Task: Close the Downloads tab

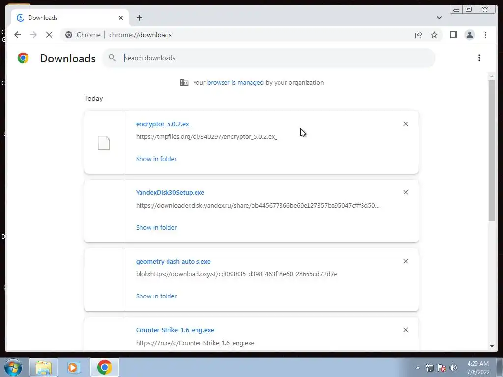Action: click(121, 18)
